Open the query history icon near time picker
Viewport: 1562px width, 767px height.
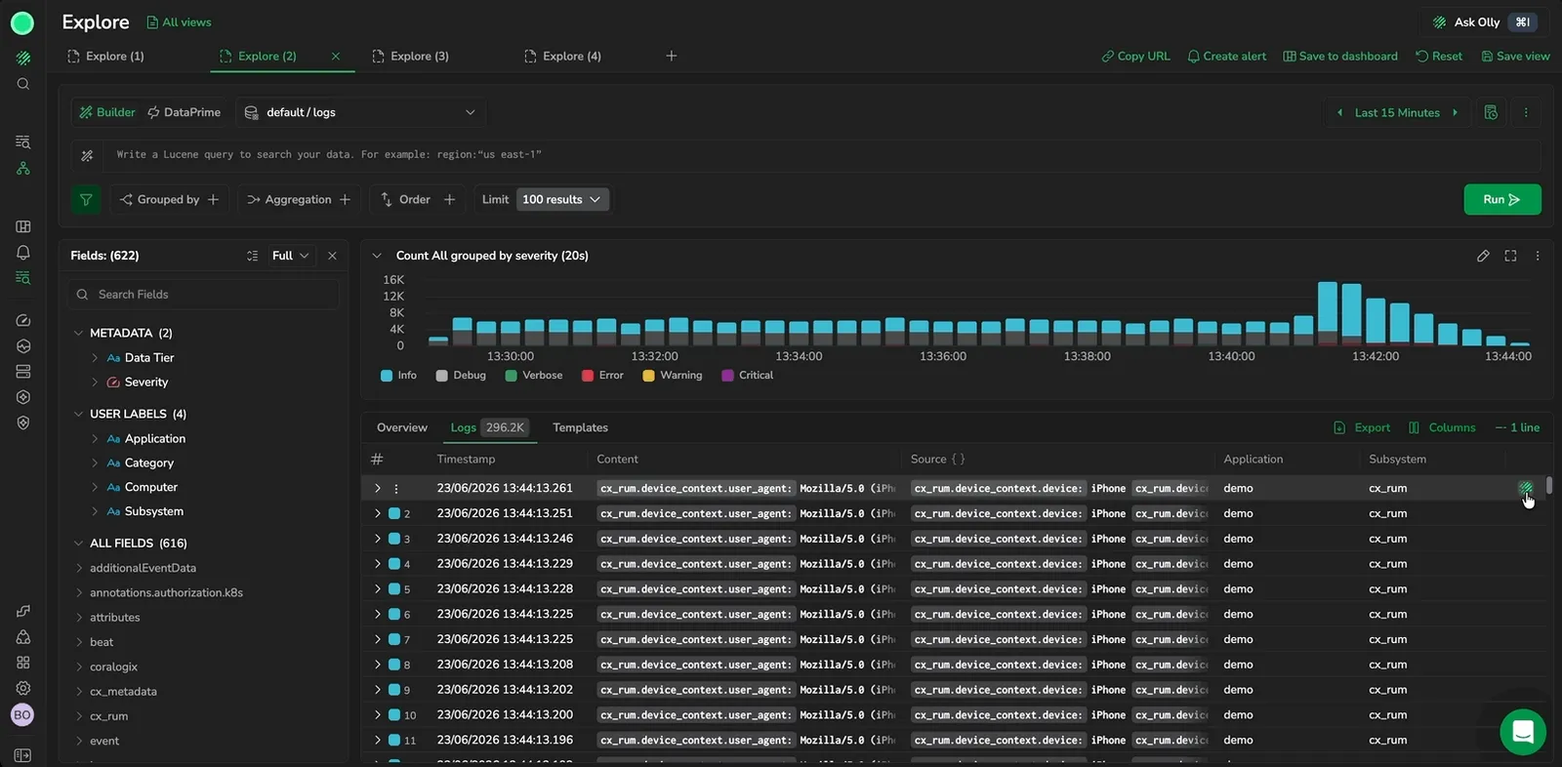pyautogui.click(x=1491, y=112)
